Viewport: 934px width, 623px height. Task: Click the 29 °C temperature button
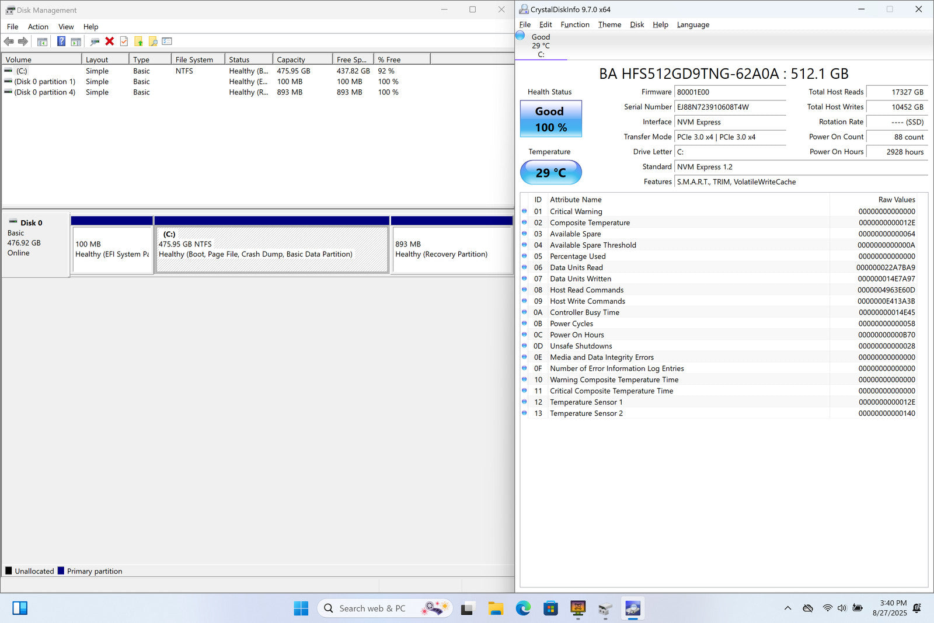pos(550,173)
